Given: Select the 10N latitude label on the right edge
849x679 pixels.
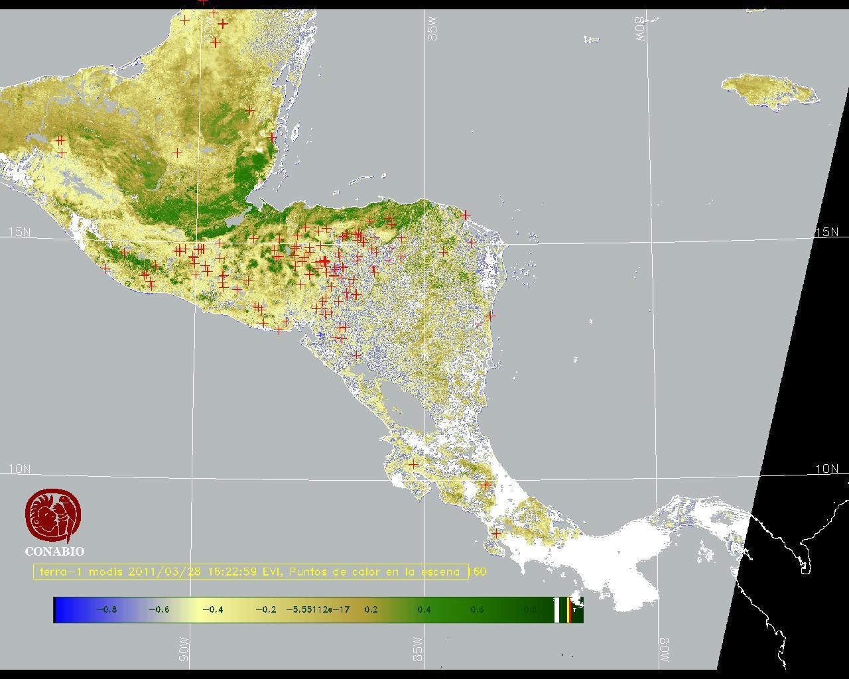Looking at the screenshot, I should [826, 469].
